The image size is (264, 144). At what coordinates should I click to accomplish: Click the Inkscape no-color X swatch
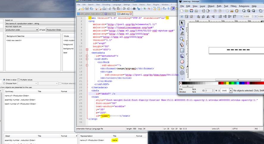click(x=180, y=83)
